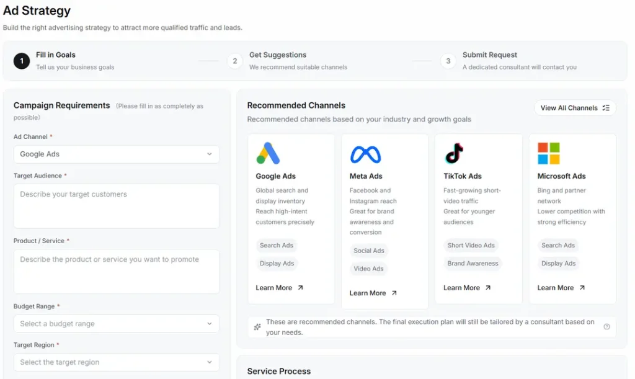
Task: Click the Campaign Requirements heading
Action: tap(61, 105)
